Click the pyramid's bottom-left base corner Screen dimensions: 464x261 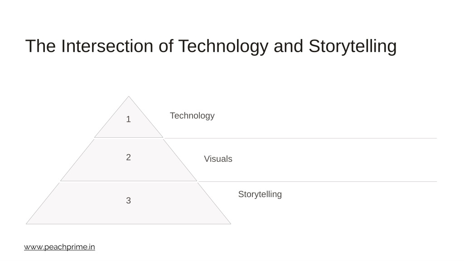tap(27, 224)
